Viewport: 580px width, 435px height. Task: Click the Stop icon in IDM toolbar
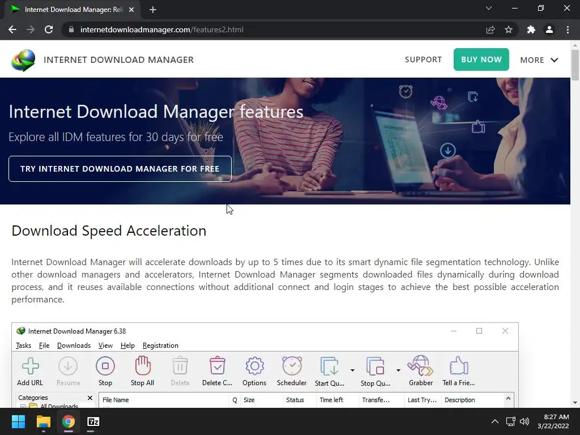[x=105, y=372]
